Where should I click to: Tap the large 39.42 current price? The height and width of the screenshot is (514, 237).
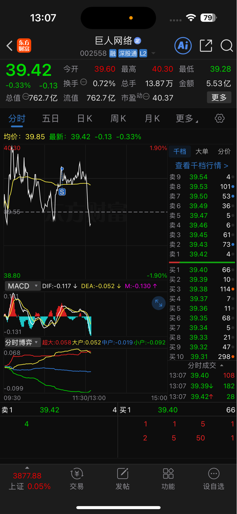click(29, 70)
